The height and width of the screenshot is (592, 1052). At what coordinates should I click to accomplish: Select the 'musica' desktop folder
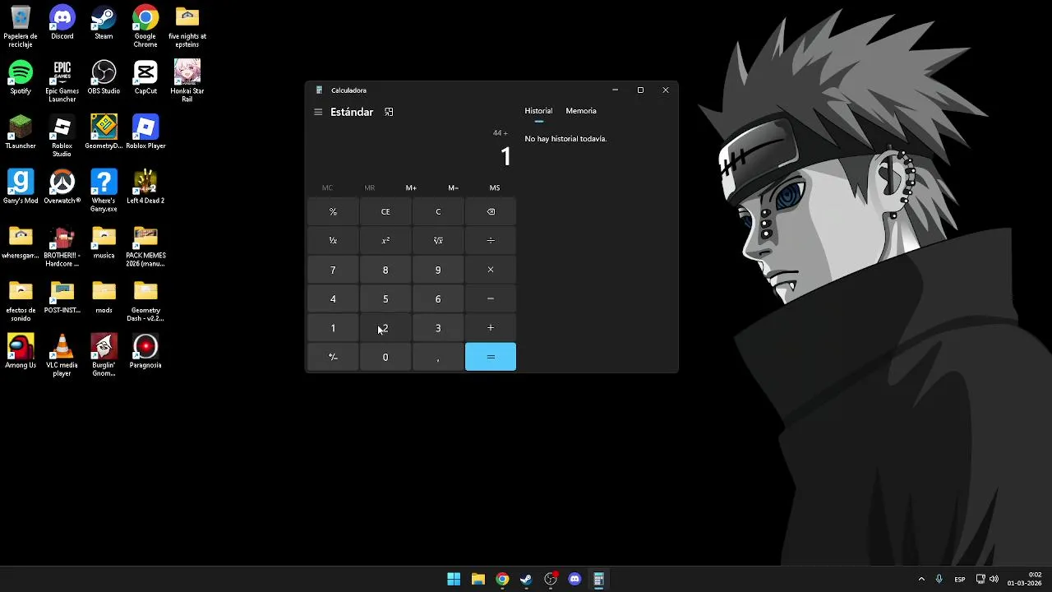pos(104,242)
